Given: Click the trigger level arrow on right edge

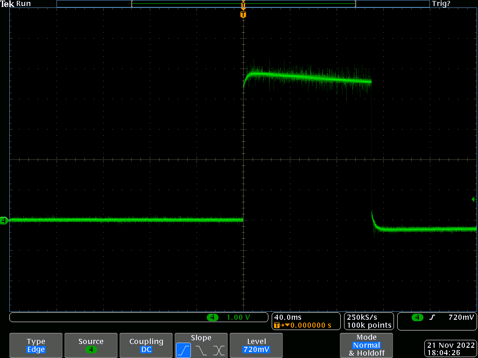Looking at the screenshot, I should [474, 200].
